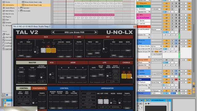Click the arpeggiator KEEP button
Screen dimensions: 197x111
[88, 93]
